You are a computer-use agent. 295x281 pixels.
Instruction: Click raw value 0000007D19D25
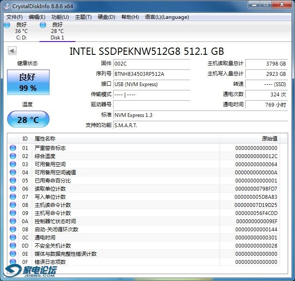point(256,205)
